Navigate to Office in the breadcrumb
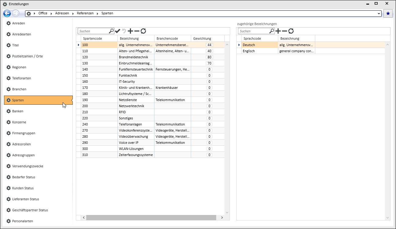396x229 pixels. click(43, 13)
